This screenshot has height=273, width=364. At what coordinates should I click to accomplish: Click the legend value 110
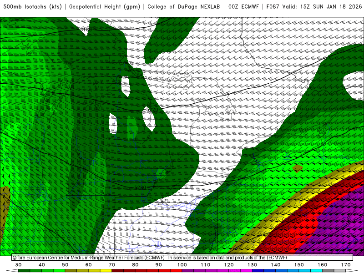pos(206,265)
